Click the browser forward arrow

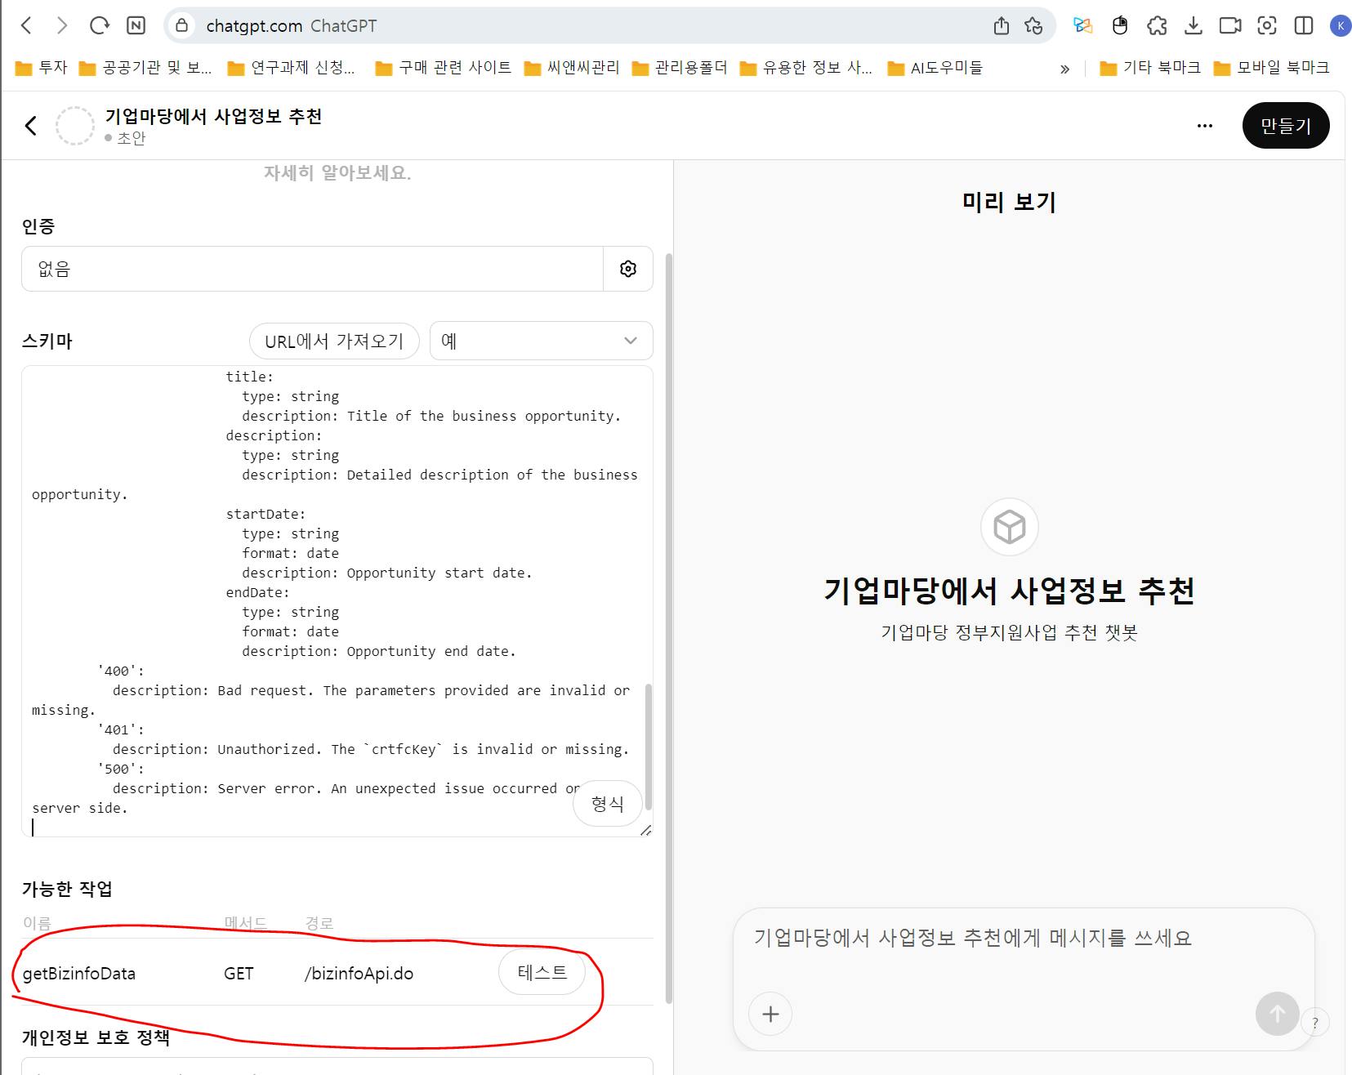pos(62,25)
